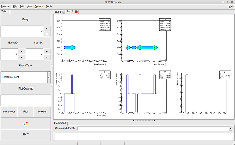Open the View menu
Image resolution: width=235 pixels, height=145 pixels.
coord(29,6)
